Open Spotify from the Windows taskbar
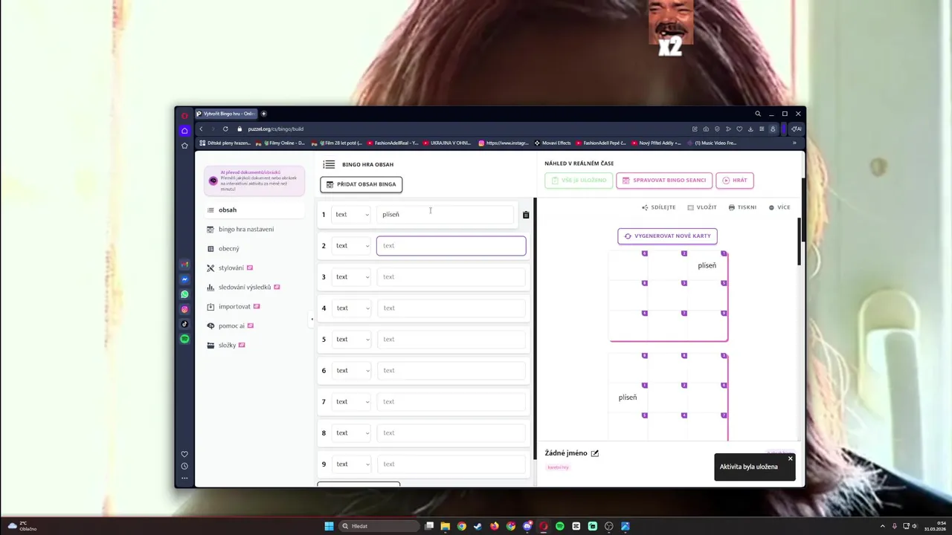 pyautogui.click(x=560, y=526)
